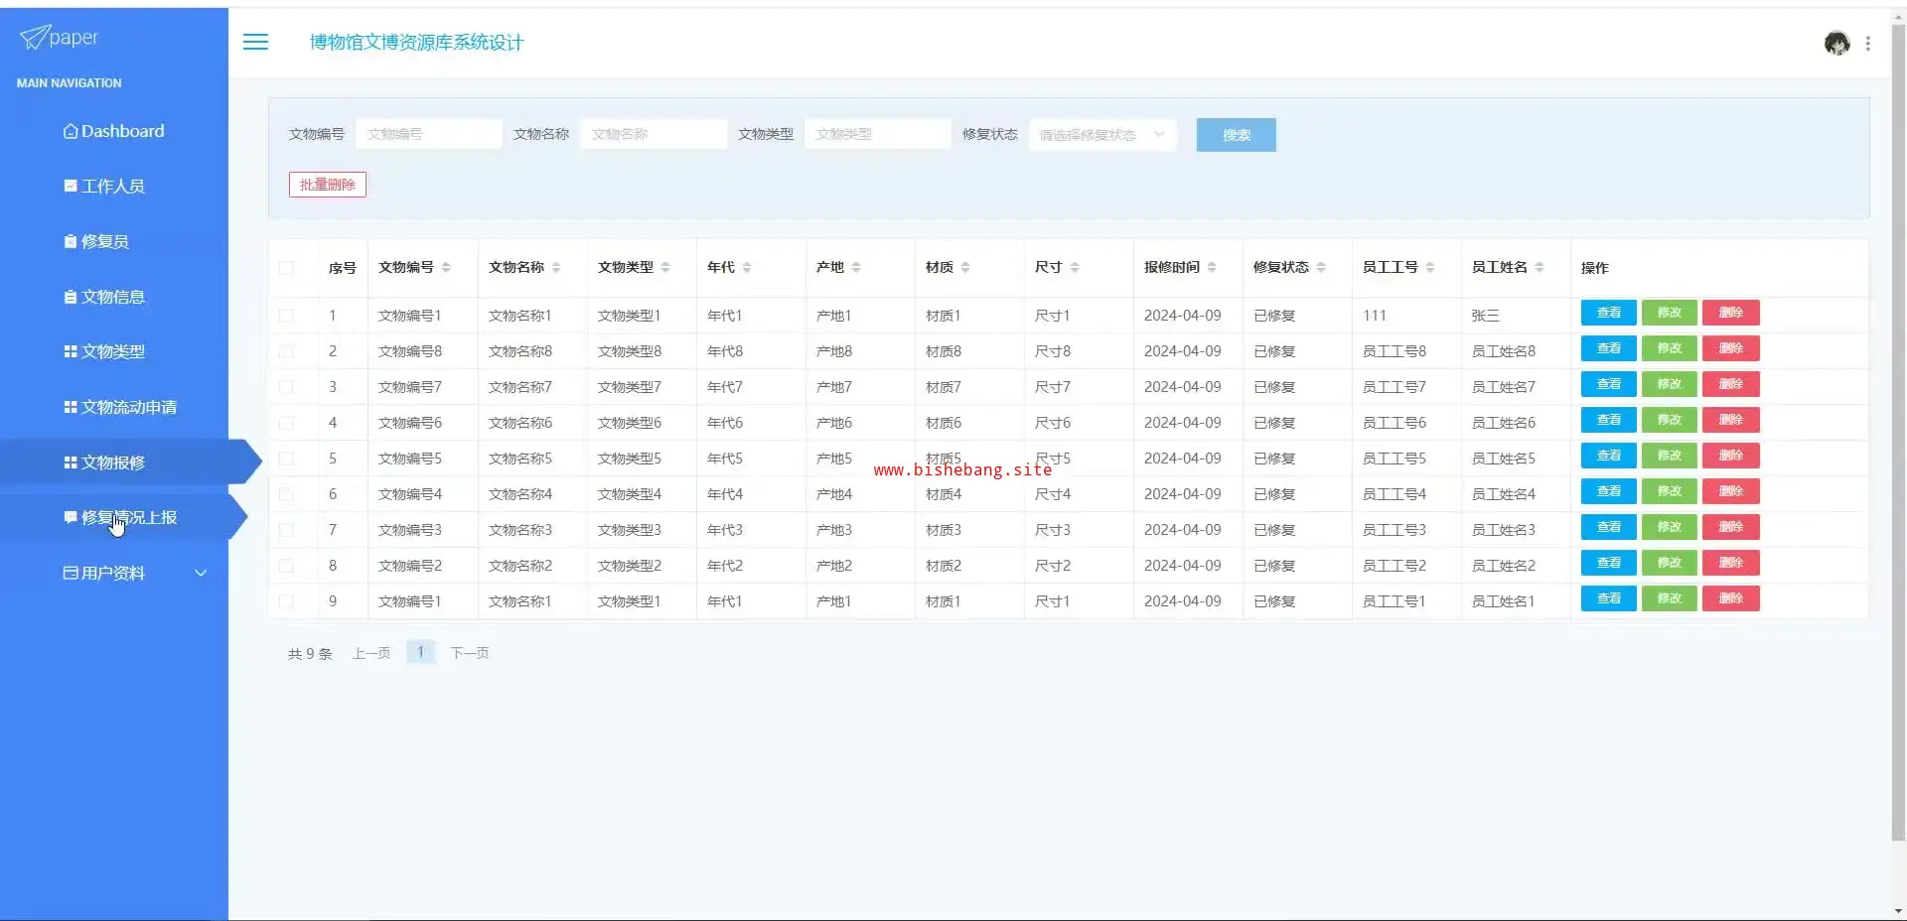Click the user avatar in top right

[x=1836, y=43]
